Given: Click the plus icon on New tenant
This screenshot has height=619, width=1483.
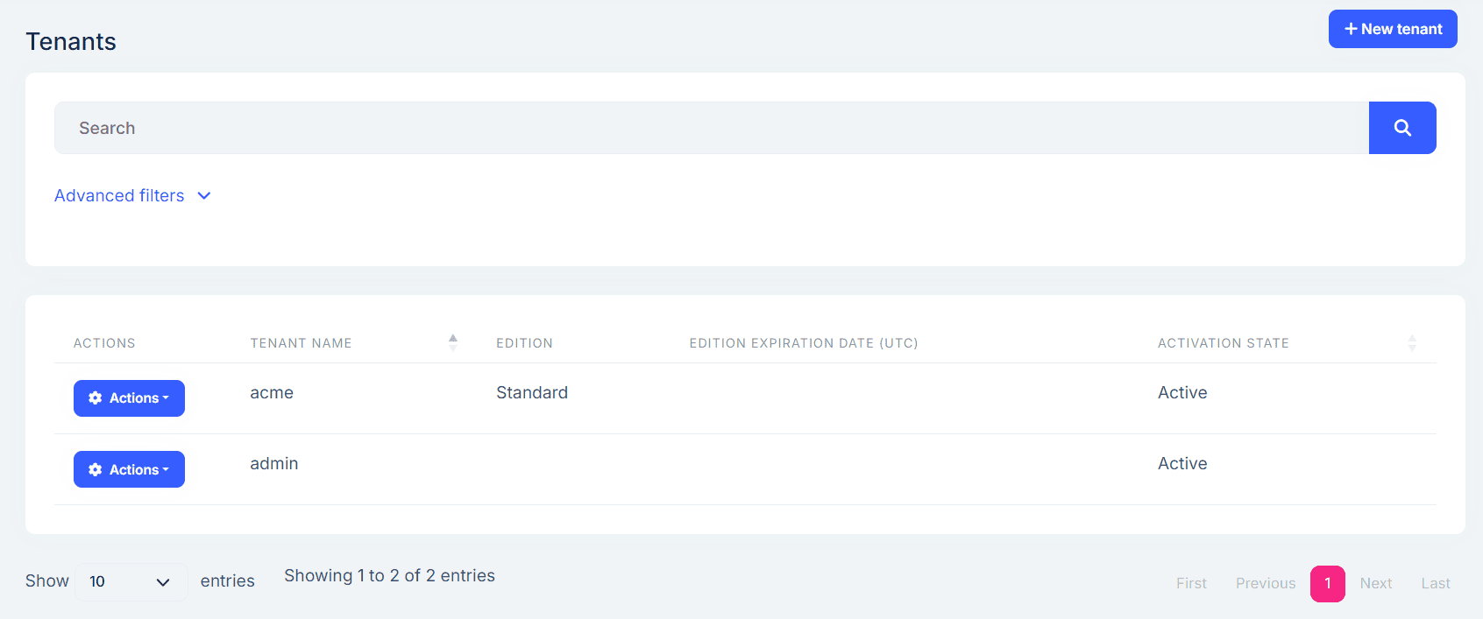Looking at the screenshot, I should [1351, 29].
